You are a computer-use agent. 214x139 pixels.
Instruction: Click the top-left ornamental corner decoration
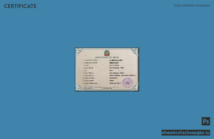[x=79, y=52]
